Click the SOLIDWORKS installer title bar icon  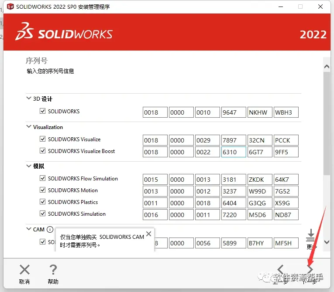[10, 7]
